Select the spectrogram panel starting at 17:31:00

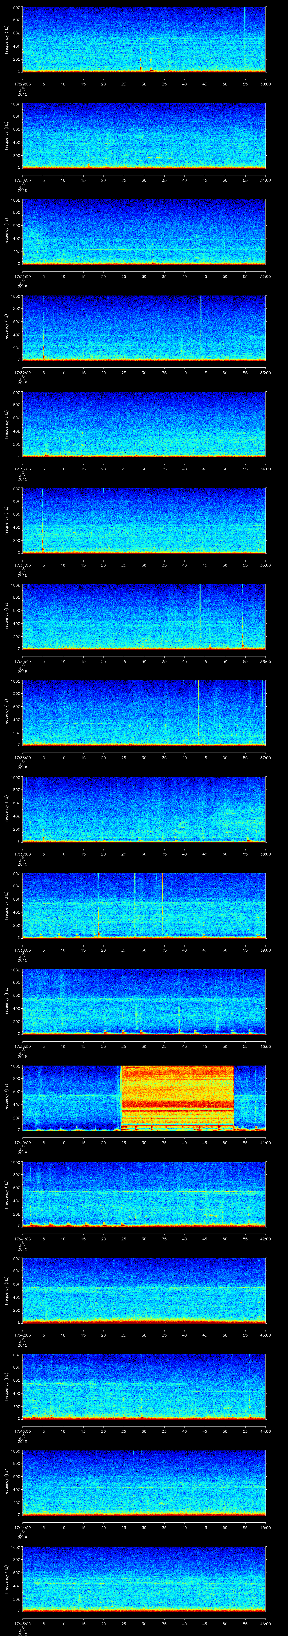tap(144, 232)
